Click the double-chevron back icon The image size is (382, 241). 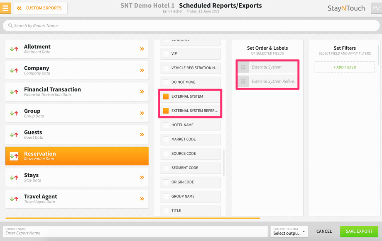19,8
